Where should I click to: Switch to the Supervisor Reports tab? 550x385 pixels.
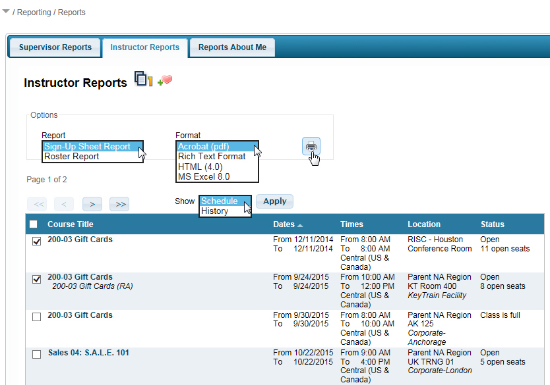click(x=54, y=47)
